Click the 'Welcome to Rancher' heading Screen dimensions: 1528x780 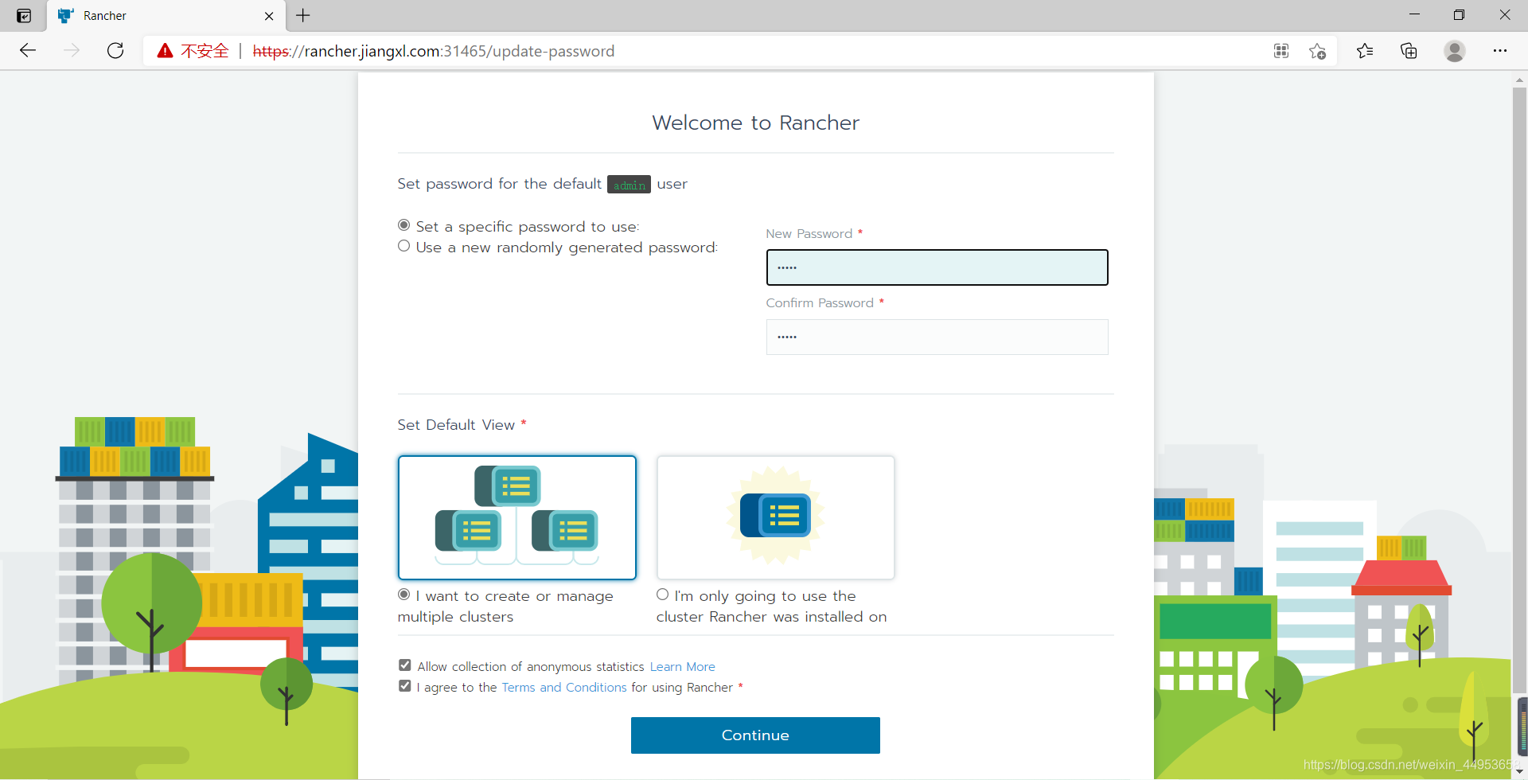tap(755, 123)
